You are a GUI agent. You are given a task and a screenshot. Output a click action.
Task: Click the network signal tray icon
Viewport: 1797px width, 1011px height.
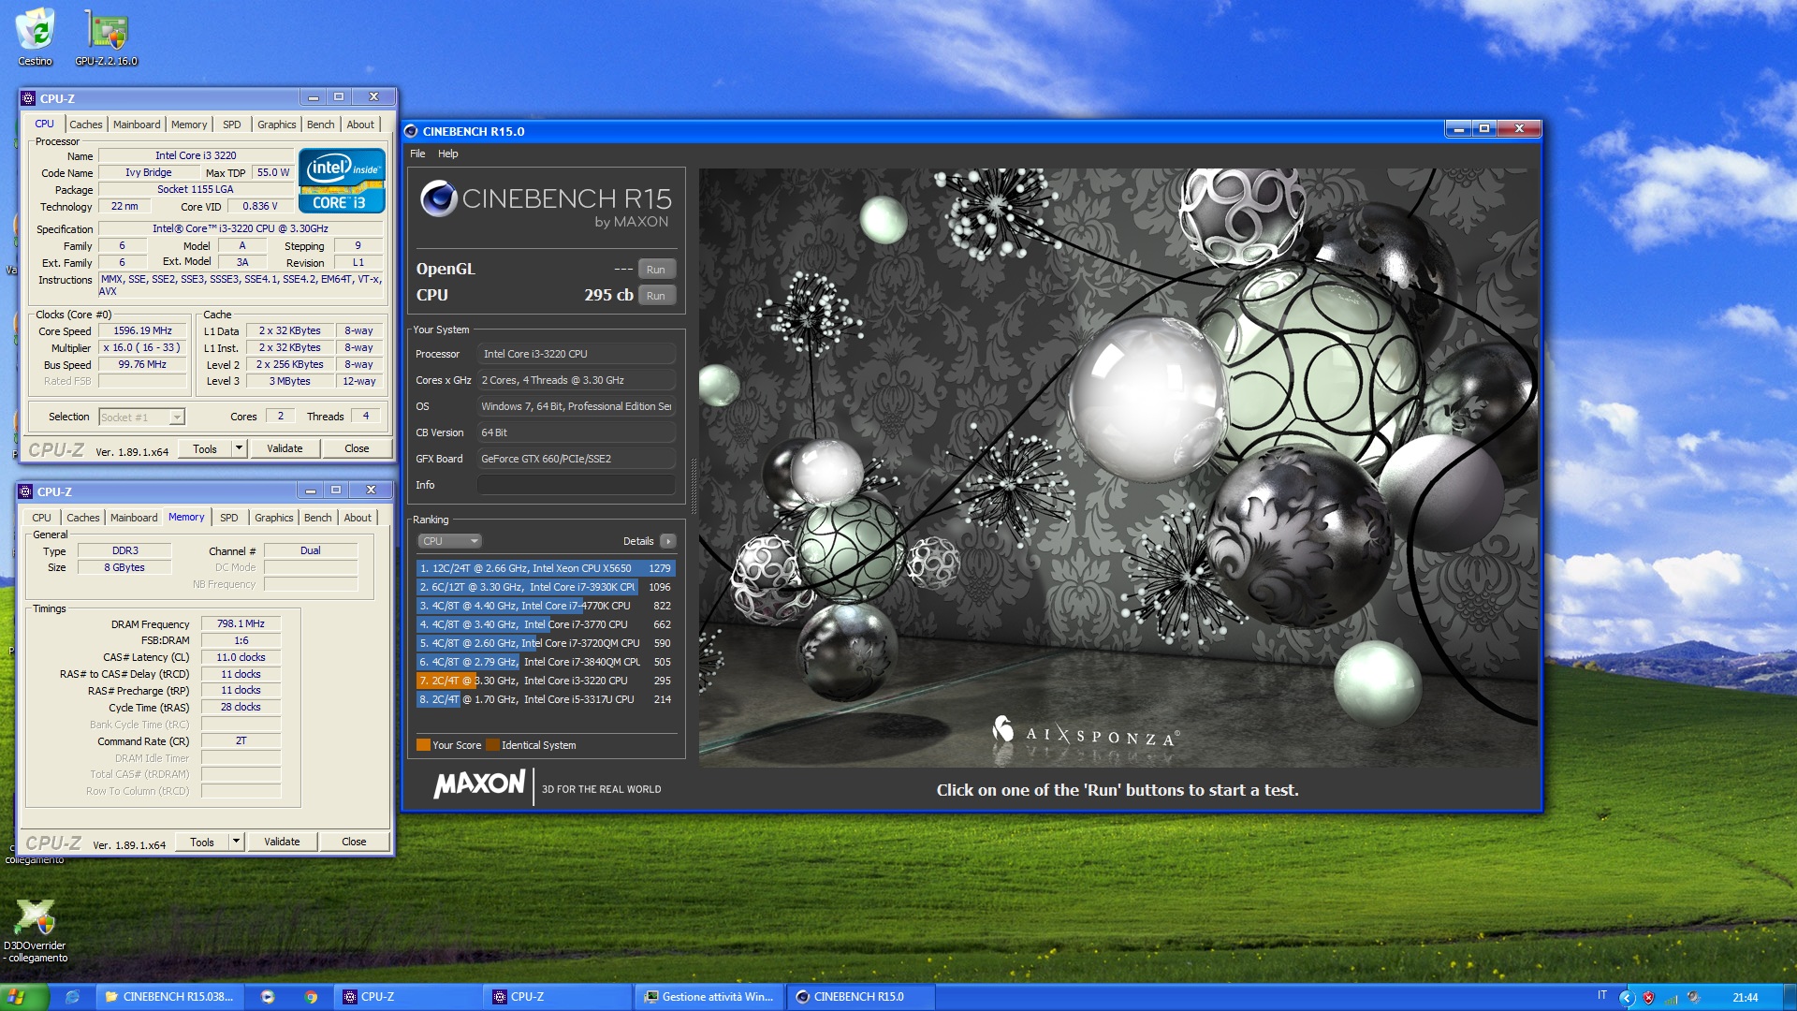(x=1672, y=998)
